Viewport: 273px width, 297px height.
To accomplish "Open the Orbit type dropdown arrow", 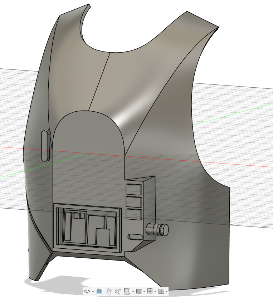I will tap(93, 292).
